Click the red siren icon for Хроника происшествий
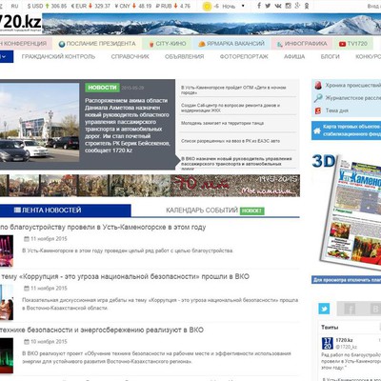The height and width of the screenshot is (381, 381). (318, 85)
